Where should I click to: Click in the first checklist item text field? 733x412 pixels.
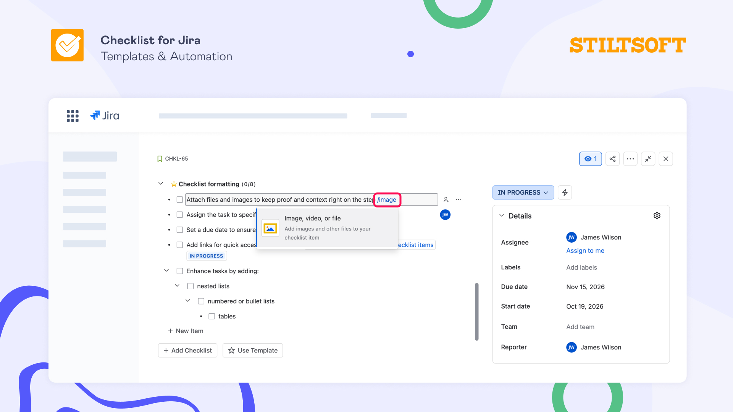(x=312, y=200)
